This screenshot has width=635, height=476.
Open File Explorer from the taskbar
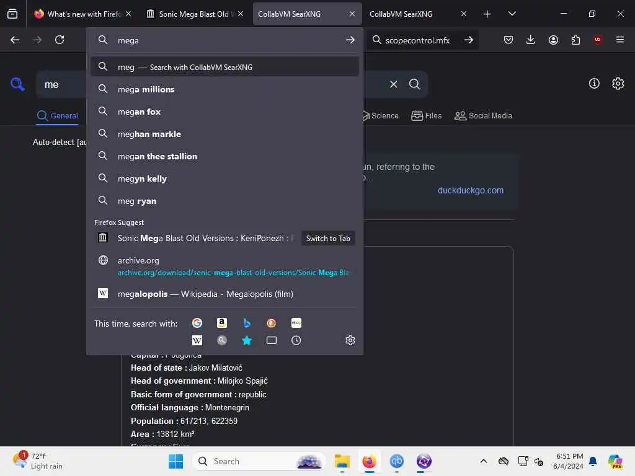(x=342, y=461)
